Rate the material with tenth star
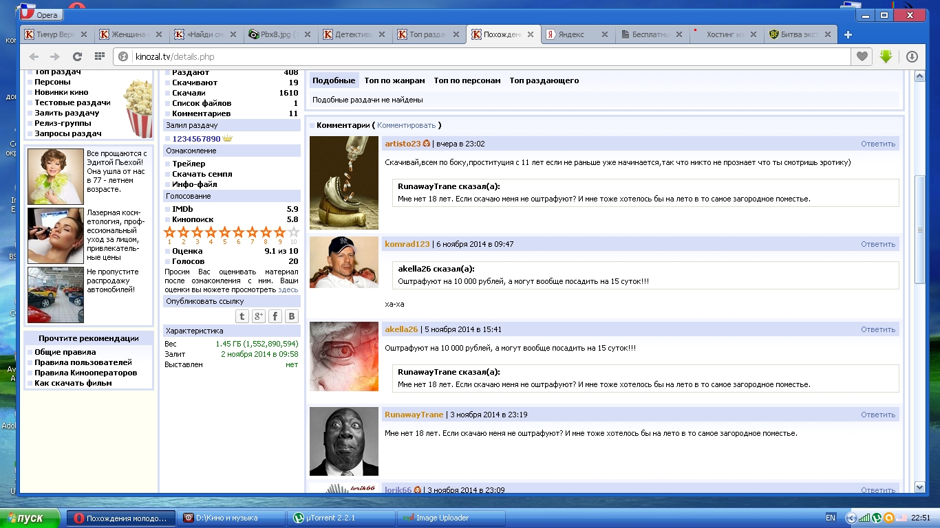The height and width of the screenshot is (528, 940). pyautogui.click(x=294, y=232)
